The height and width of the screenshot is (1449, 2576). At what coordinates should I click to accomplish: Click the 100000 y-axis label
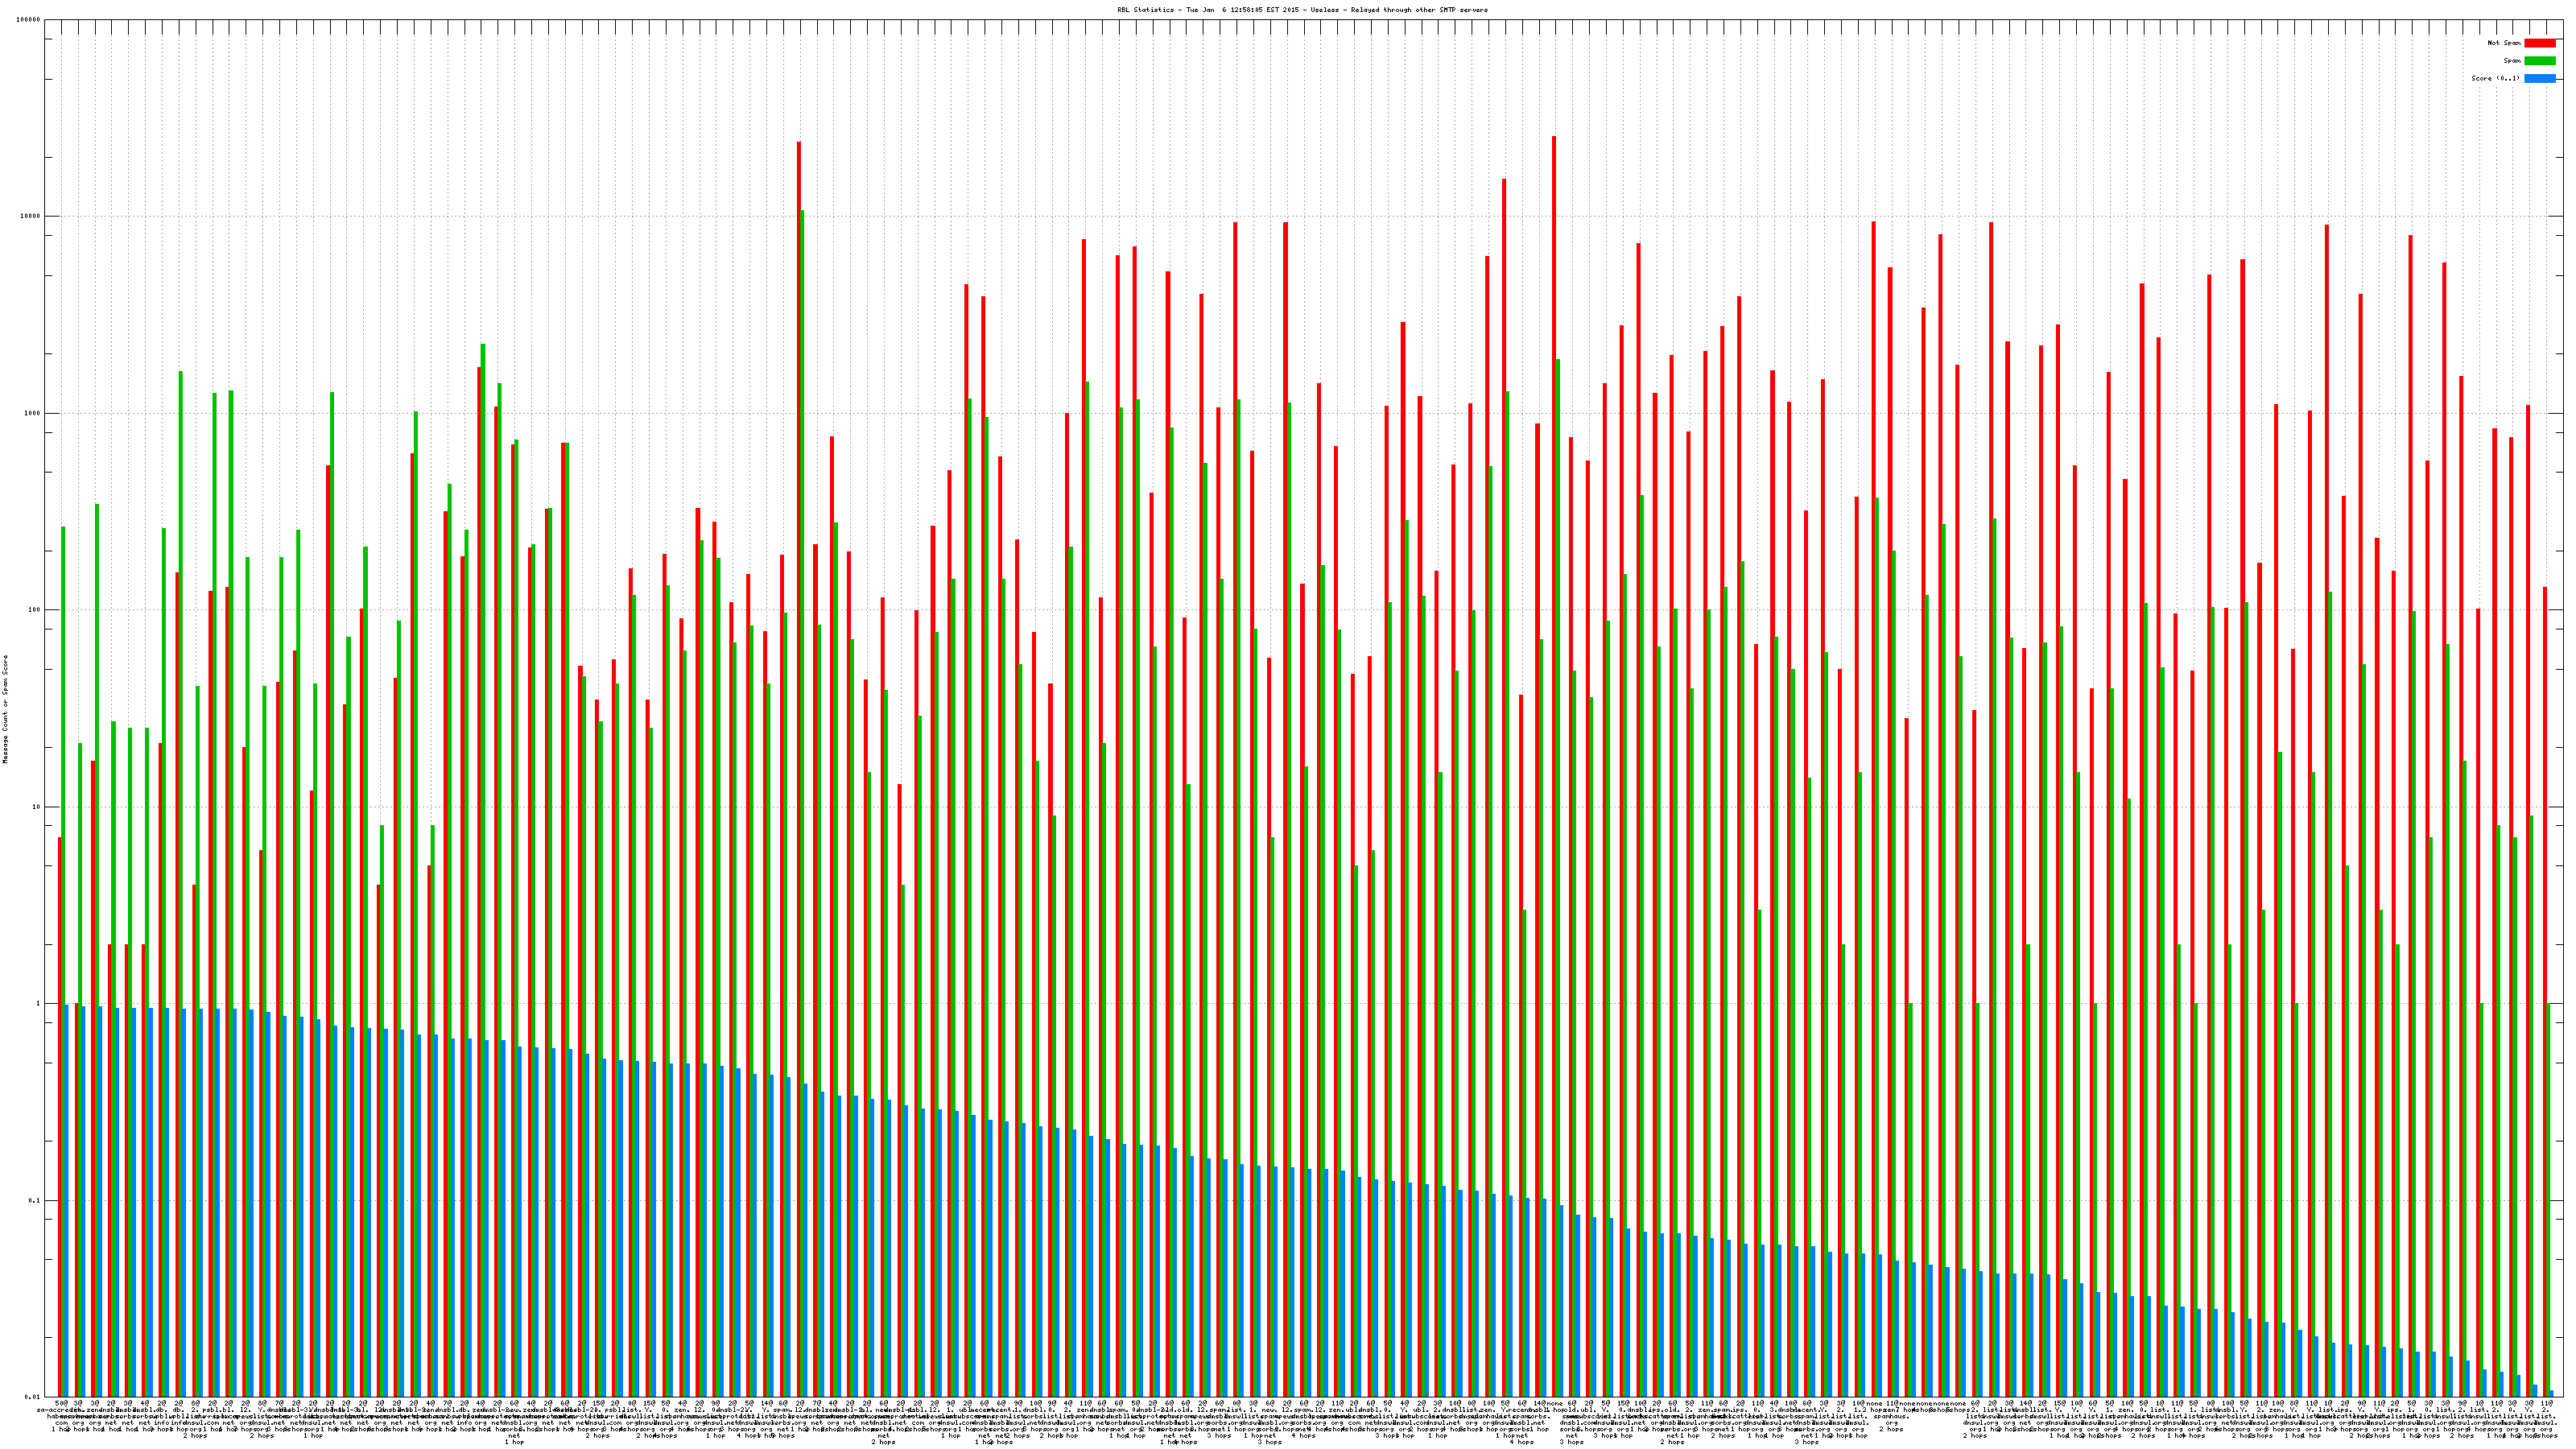click(x=29, y=20)
